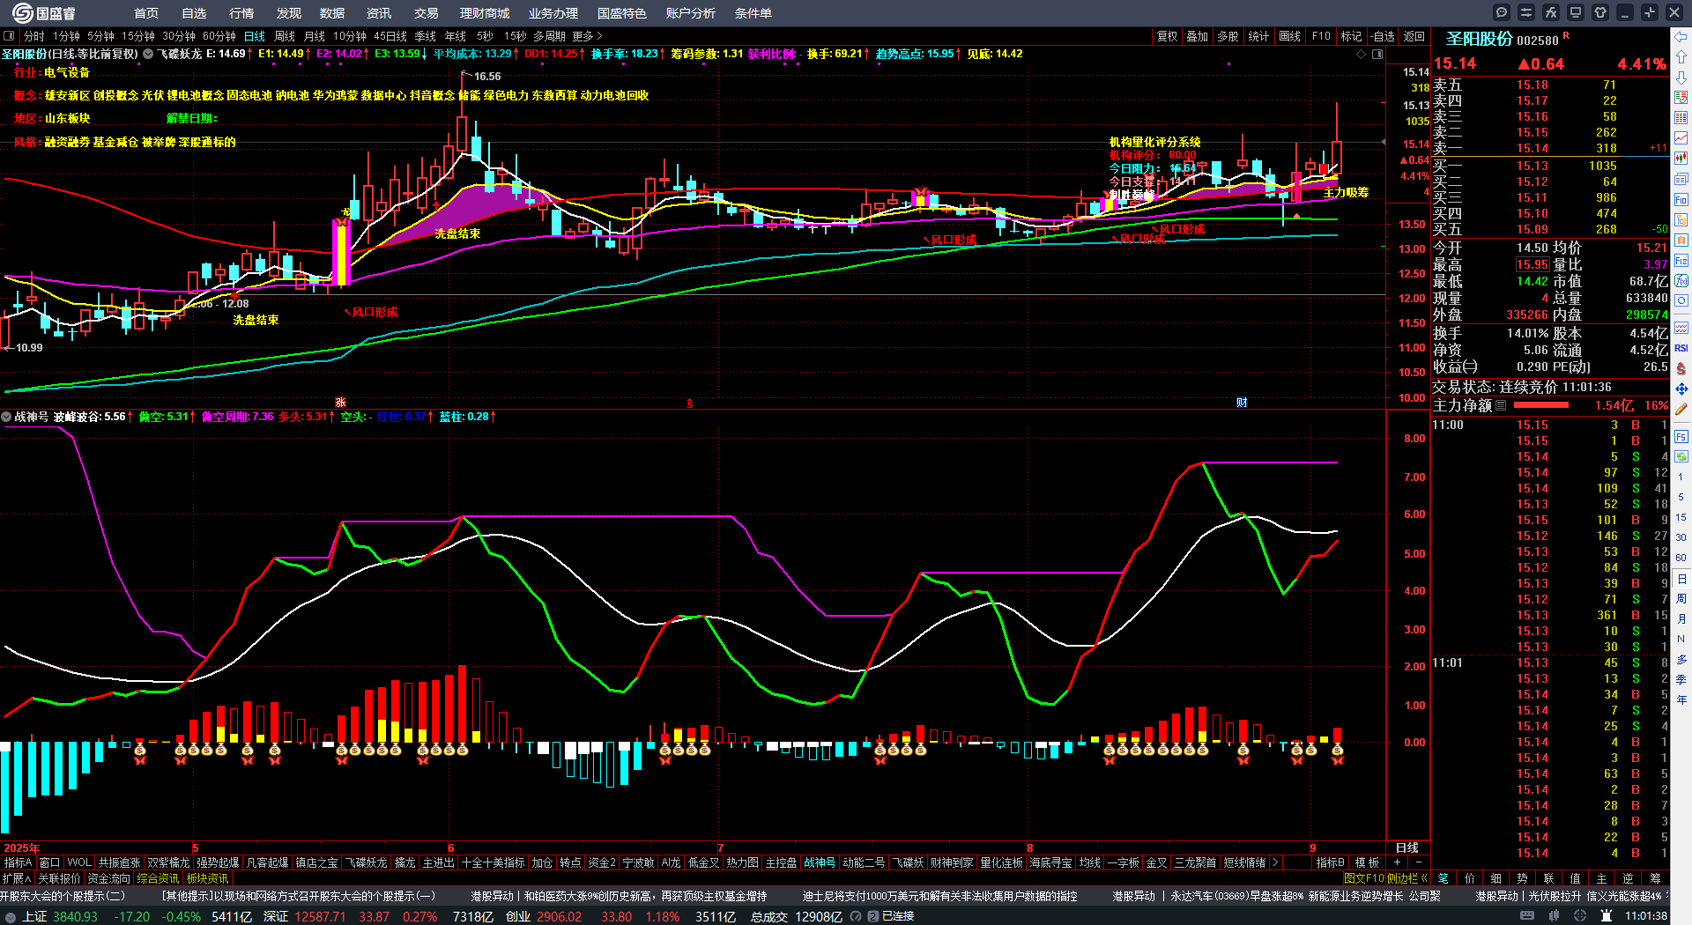Toggle the round marker before 飞碟妖龙 label
1692x925 pixels.
(x=148, y=54)
